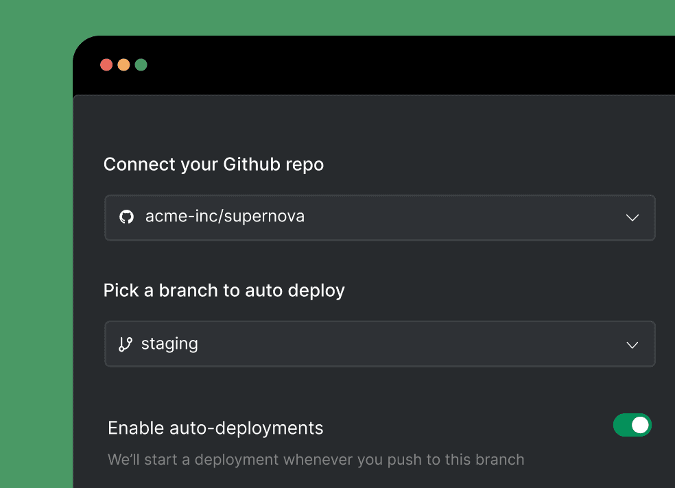Expand the branch chevron arrow
The image size is (675, 488).
(x=632, y=345)
